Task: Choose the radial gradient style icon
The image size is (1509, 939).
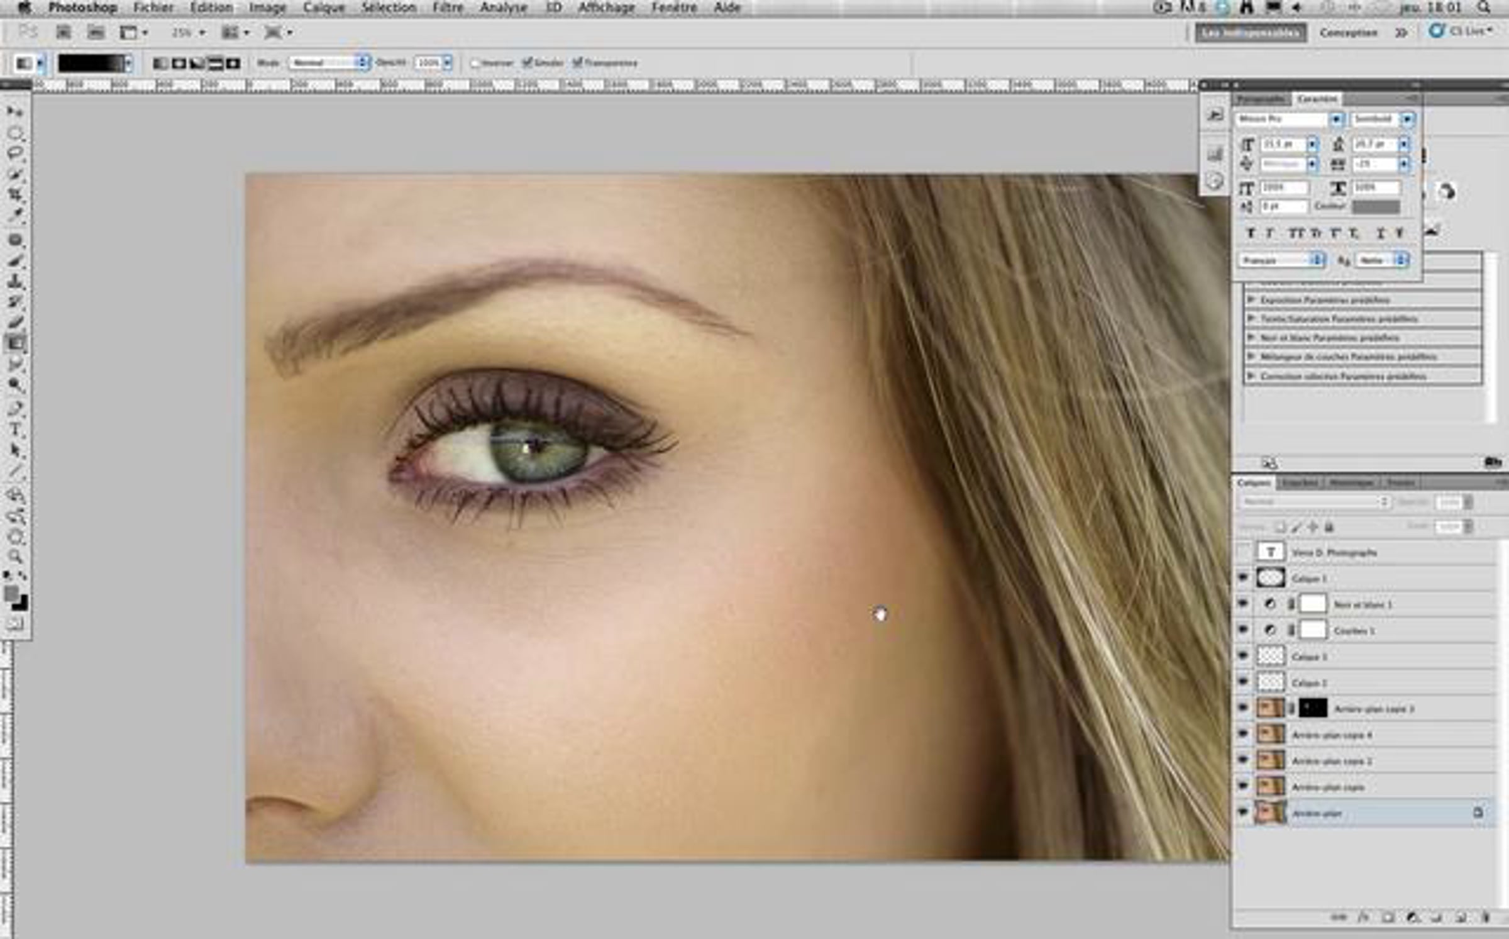Action: pos(179,64)
